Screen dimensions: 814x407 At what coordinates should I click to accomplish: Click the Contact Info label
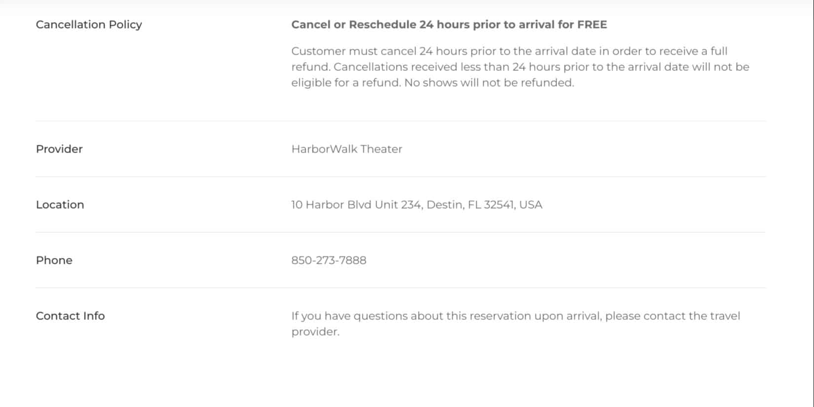click(71, 316)
